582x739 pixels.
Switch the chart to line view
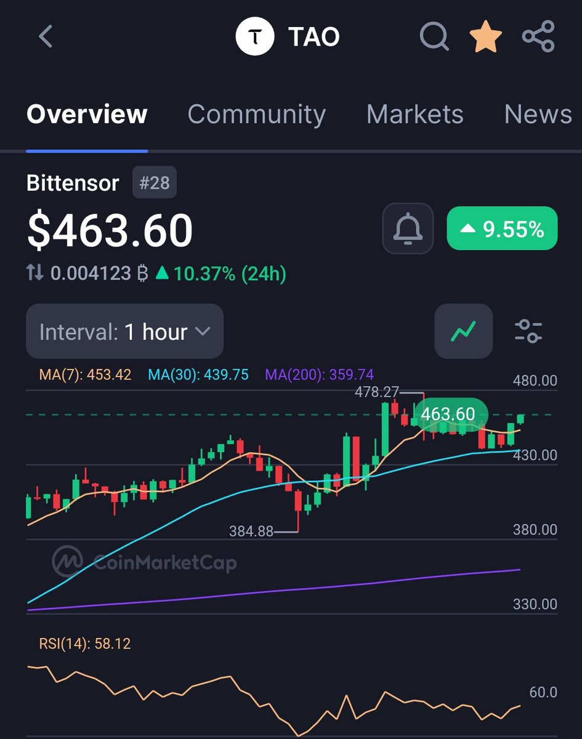(463, 331)
